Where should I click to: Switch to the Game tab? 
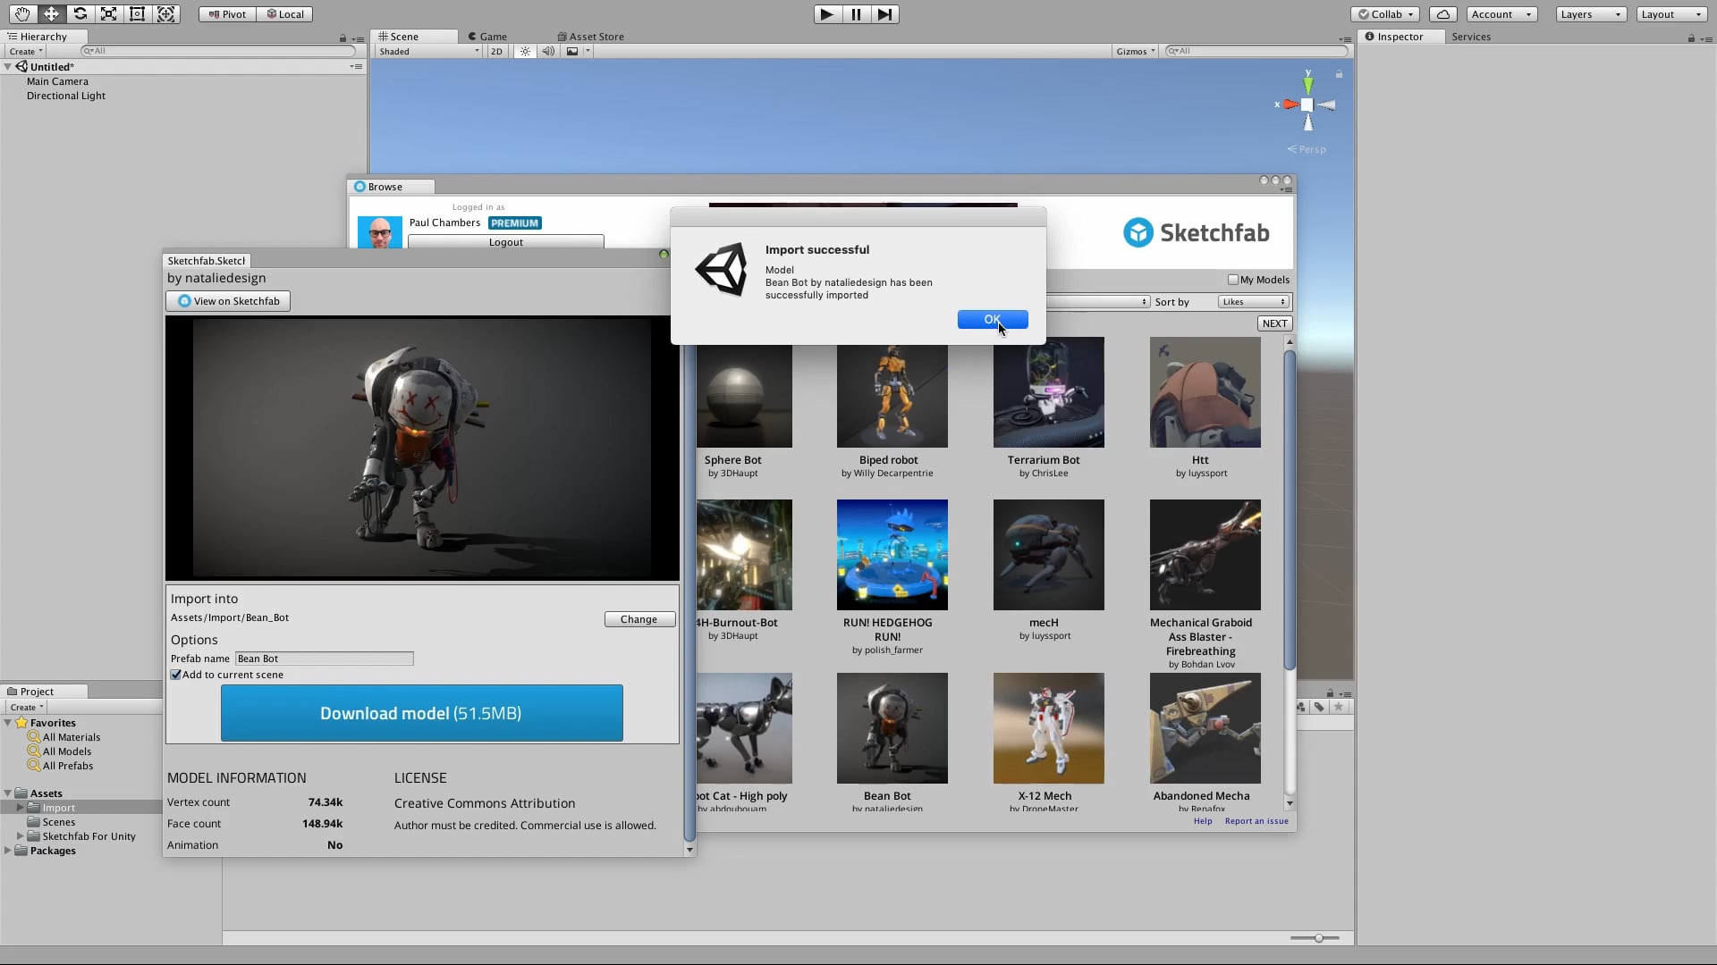tap(487, 36)
